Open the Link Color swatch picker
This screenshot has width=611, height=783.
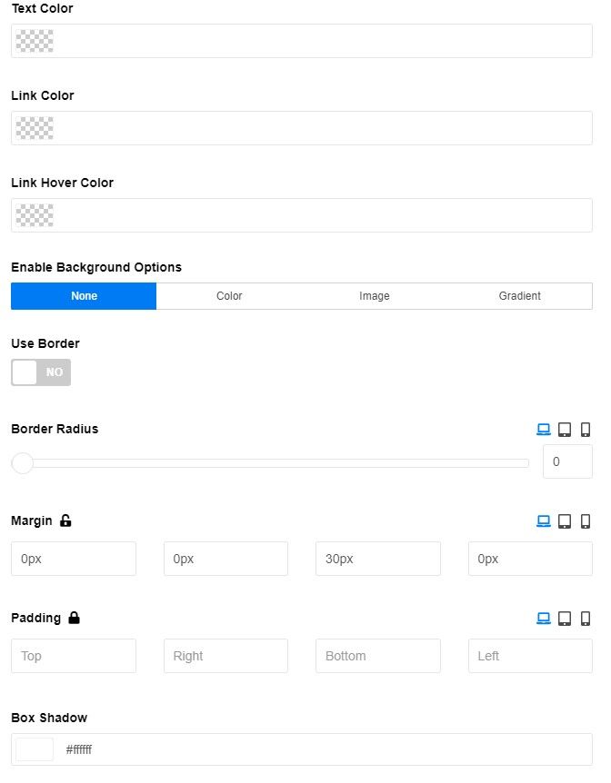tap(35, 128)
